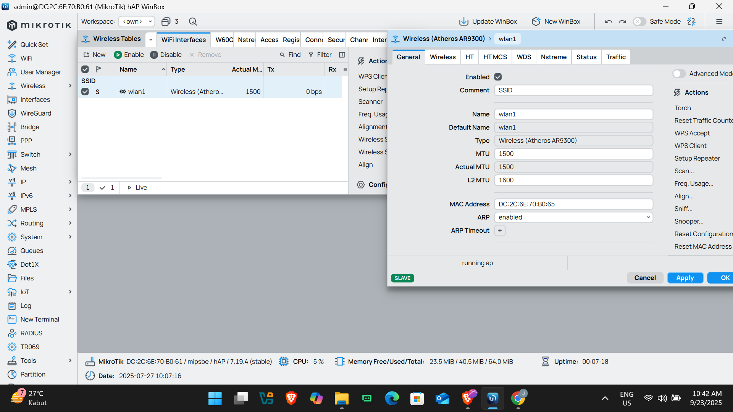Open the WiFi sidebar item
733x412 pixels.
(x=26, y=58)
